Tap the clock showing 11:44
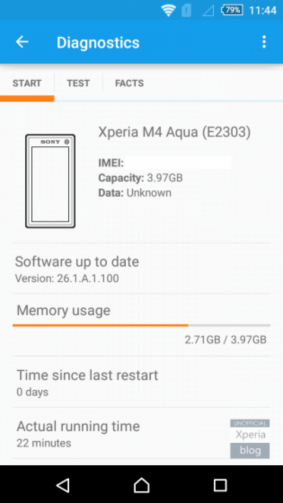 pos(263,10)
